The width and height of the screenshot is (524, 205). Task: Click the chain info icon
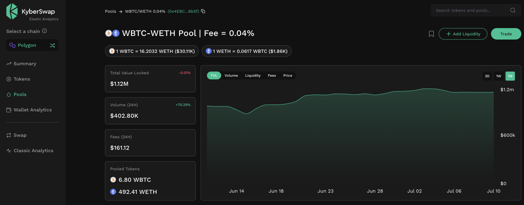[x=44, y=31]
